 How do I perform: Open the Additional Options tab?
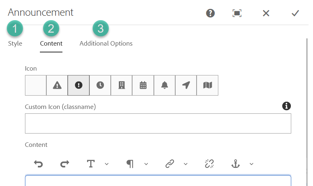[x=106, y=43]
